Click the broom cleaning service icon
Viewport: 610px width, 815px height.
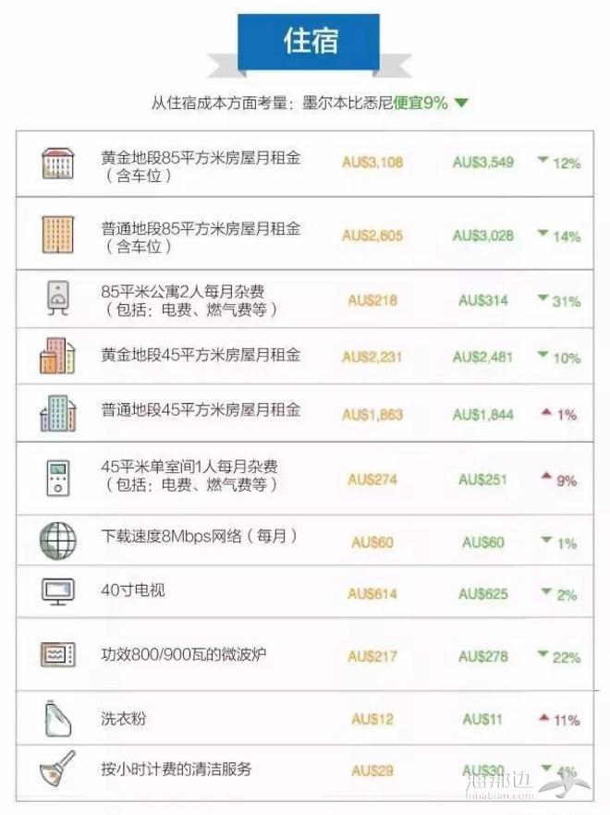[x=57, y=769]
